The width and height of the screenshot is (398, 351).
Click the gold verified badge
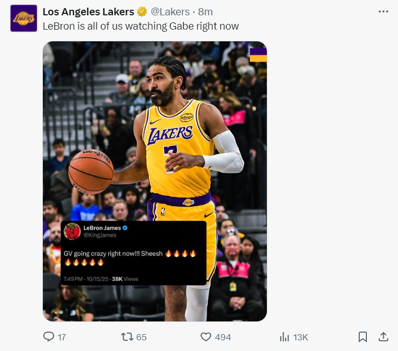pos(142,12)
